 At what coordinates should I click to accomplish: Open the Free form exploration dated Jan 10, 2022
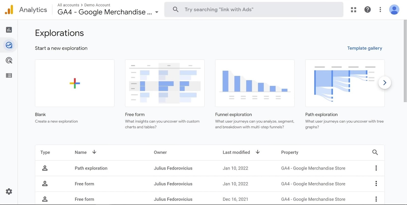[84, 184]
